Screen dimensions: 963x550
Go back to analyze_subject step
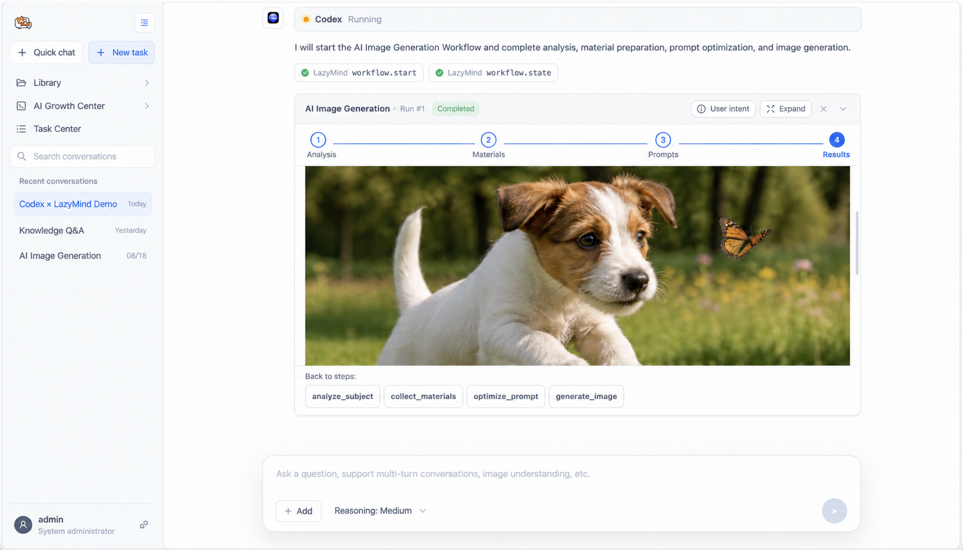pyautogui.click(x=342, y=397)
